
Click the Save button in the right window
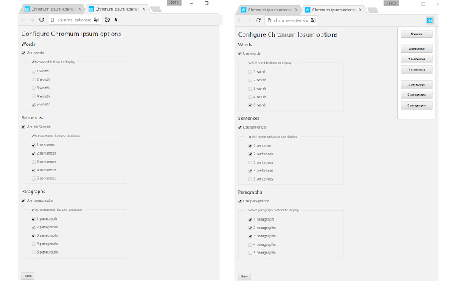pyautogui.click(x=245, y=276)
